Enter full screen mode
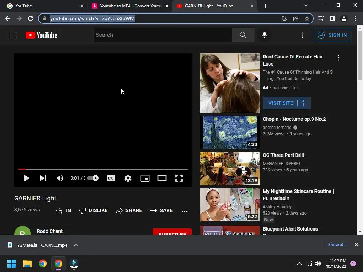 179,178
